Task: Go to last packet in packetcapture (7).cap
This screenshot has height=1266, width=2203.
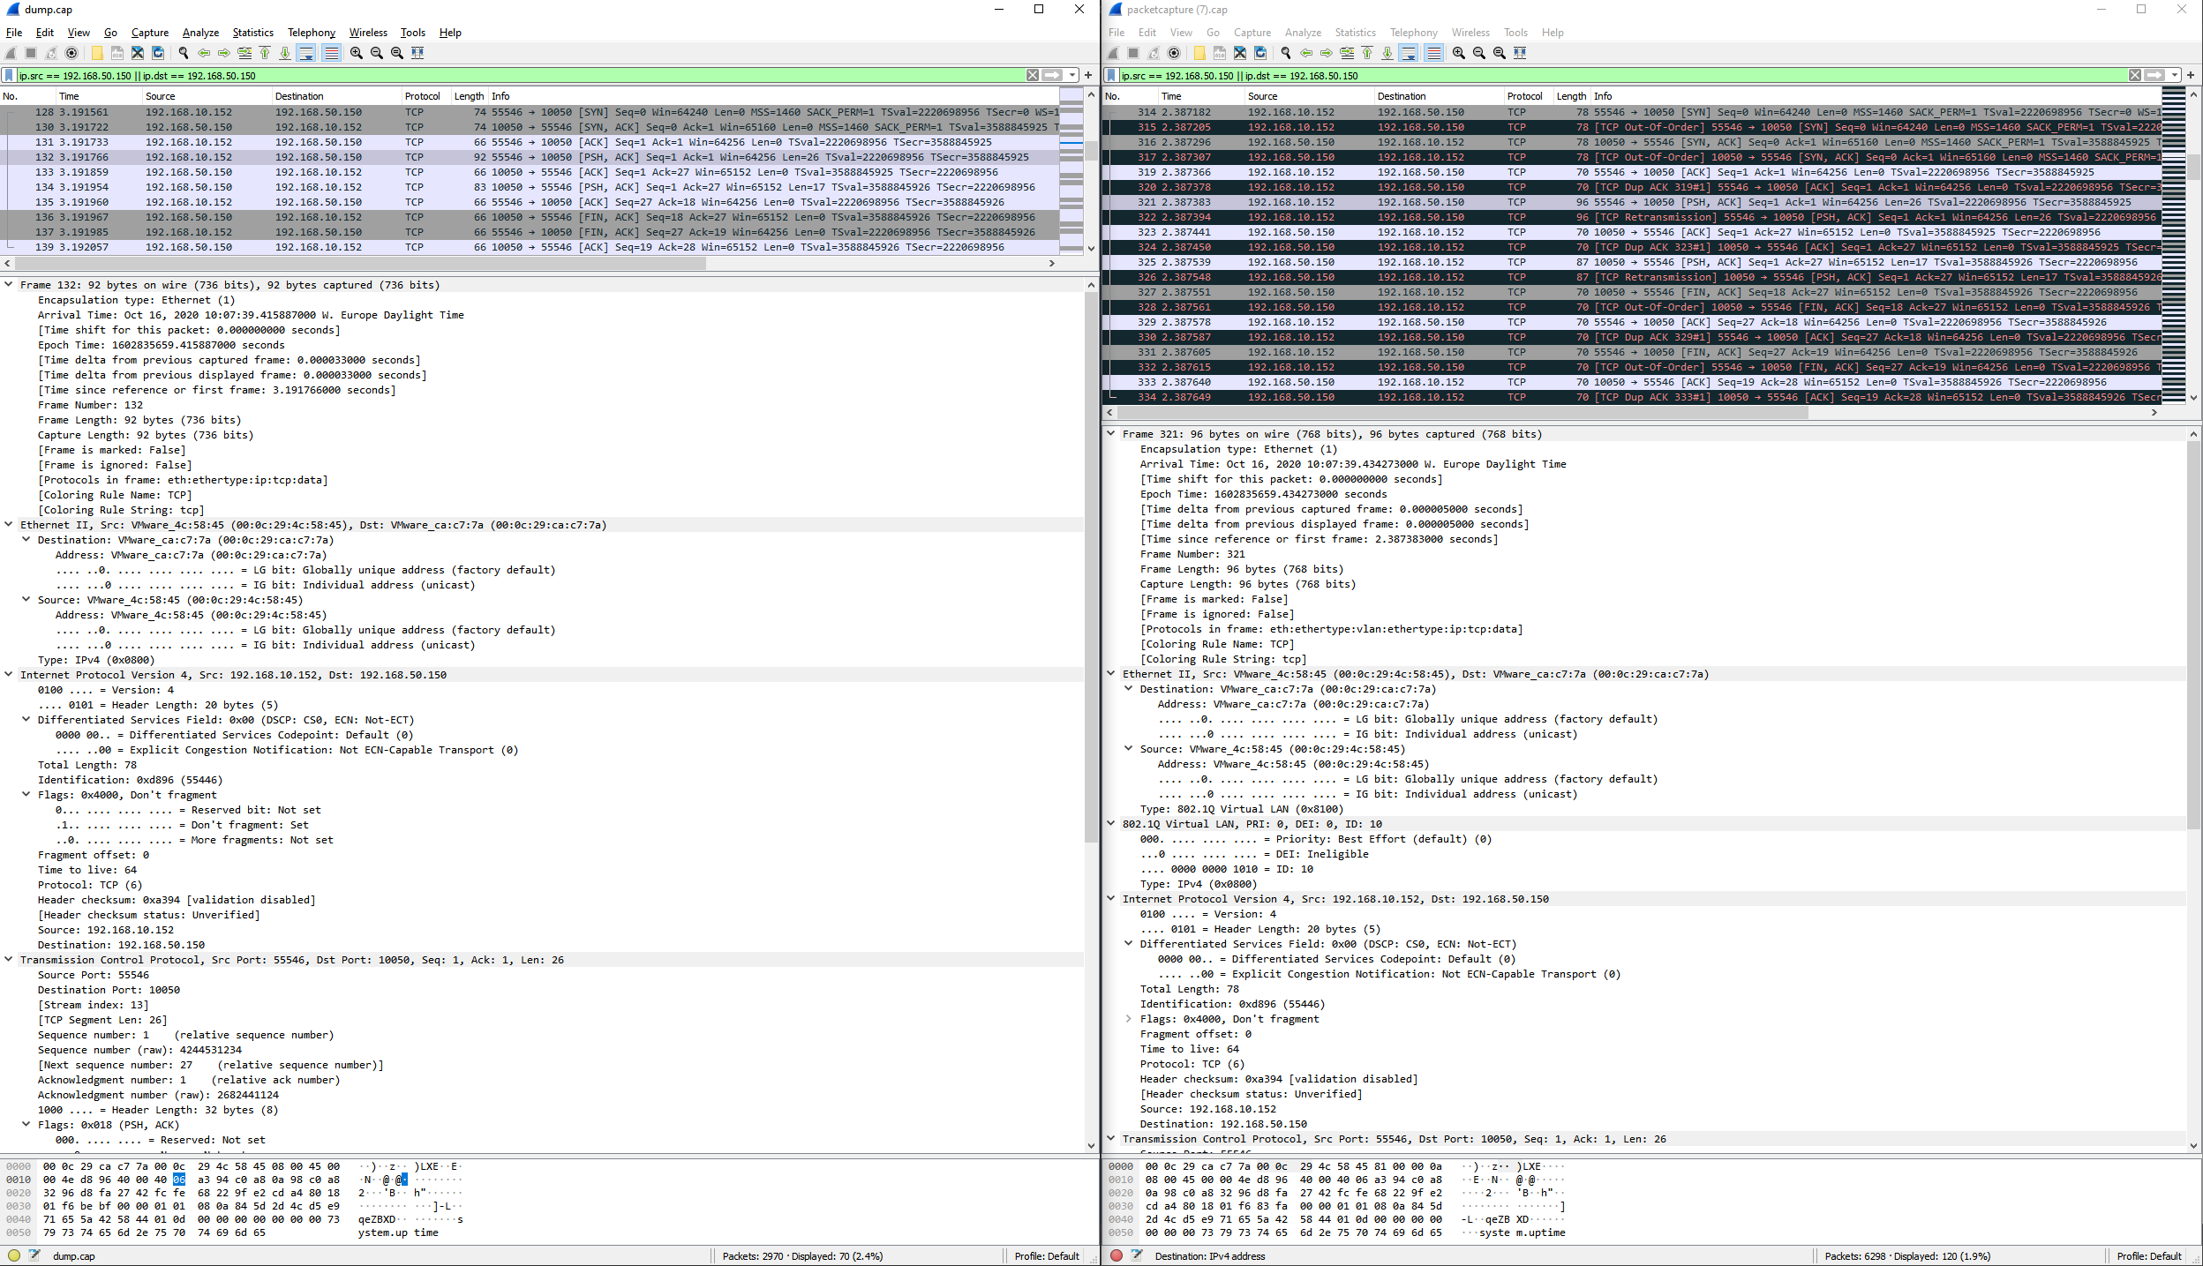Action: point(1387,53)
